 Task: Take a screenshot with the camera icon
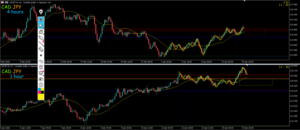pos(41,79)
